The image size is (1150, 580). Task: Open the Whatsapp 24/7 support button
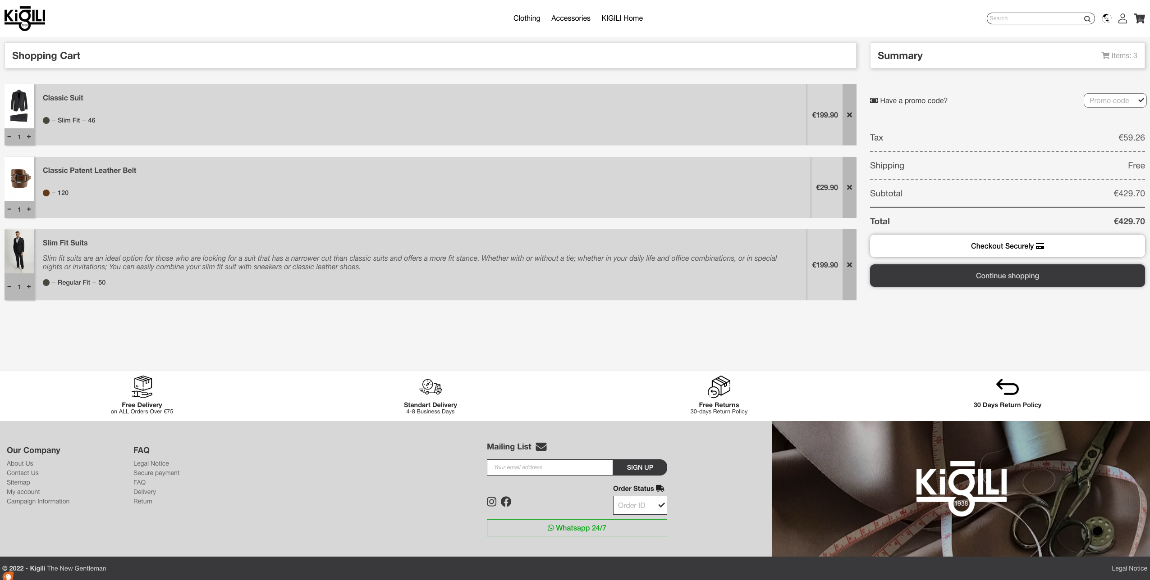point(577,528)
